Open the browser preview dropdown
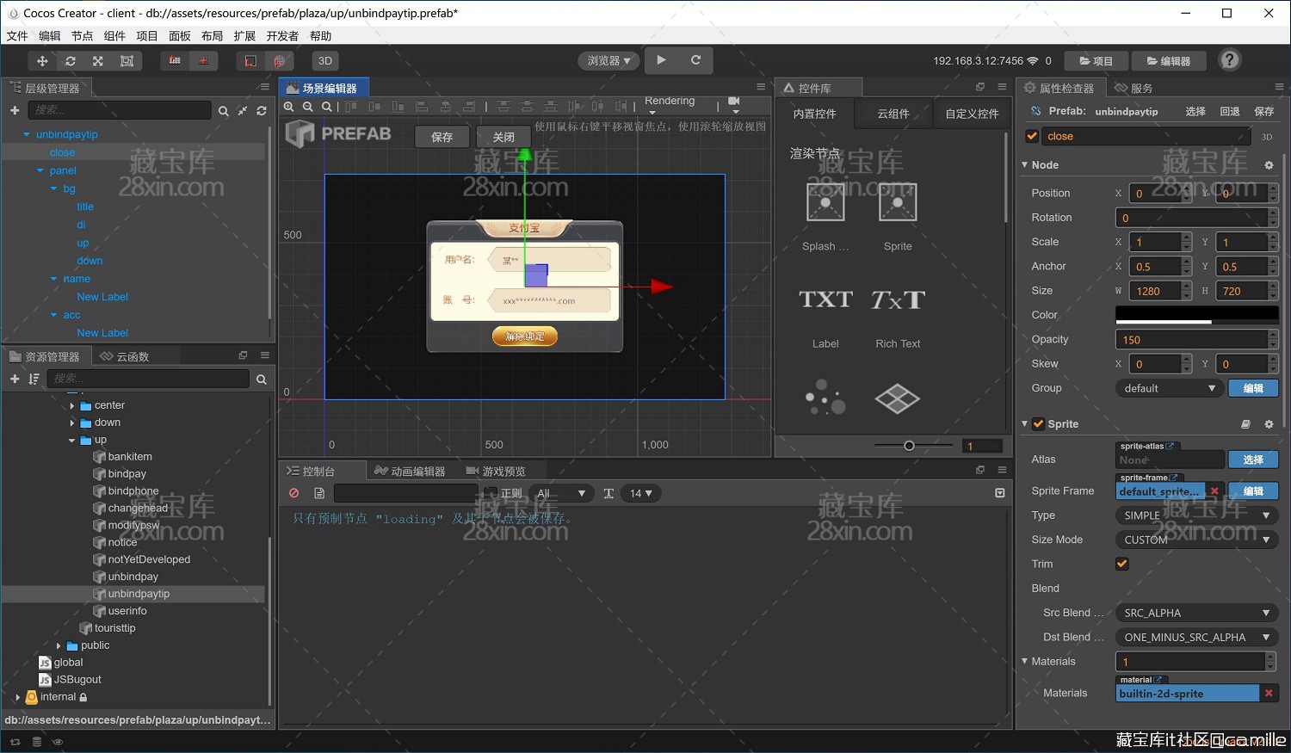 [x=608, y=61]
